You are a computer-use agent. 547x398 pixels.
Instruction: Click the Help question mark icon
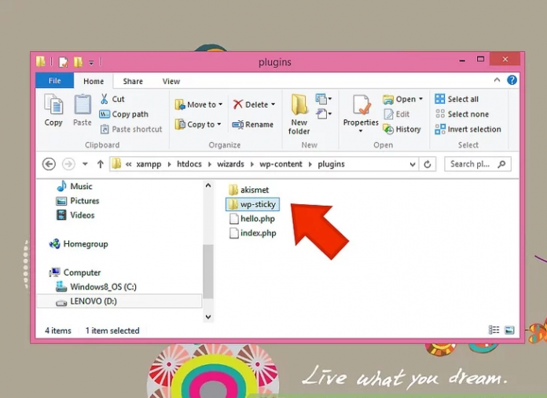[512, 80]
